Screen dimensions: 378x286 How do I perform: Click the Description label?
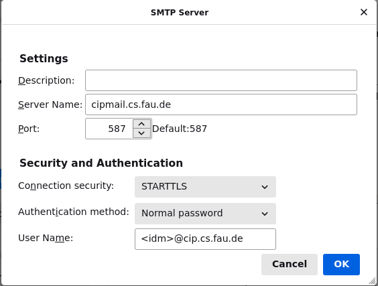point(46,80)
